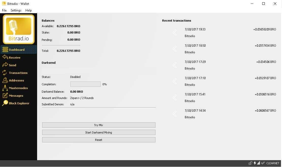282x167 pixels.
Task: Click the network connection bars icon
Action: coord(258,163)
